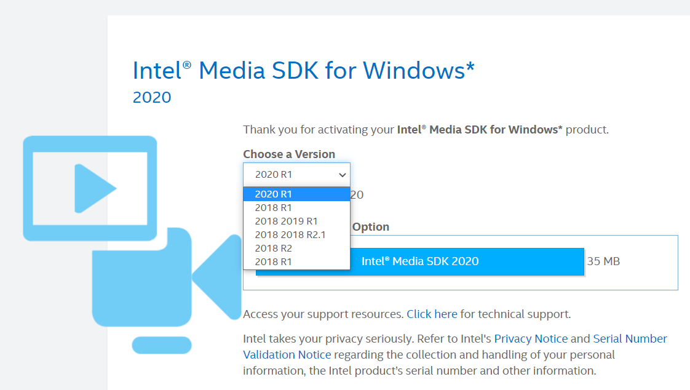Screen dimensions: 690x390
Task: Click the 35 MB file size text
Action: tap(603, 261)
